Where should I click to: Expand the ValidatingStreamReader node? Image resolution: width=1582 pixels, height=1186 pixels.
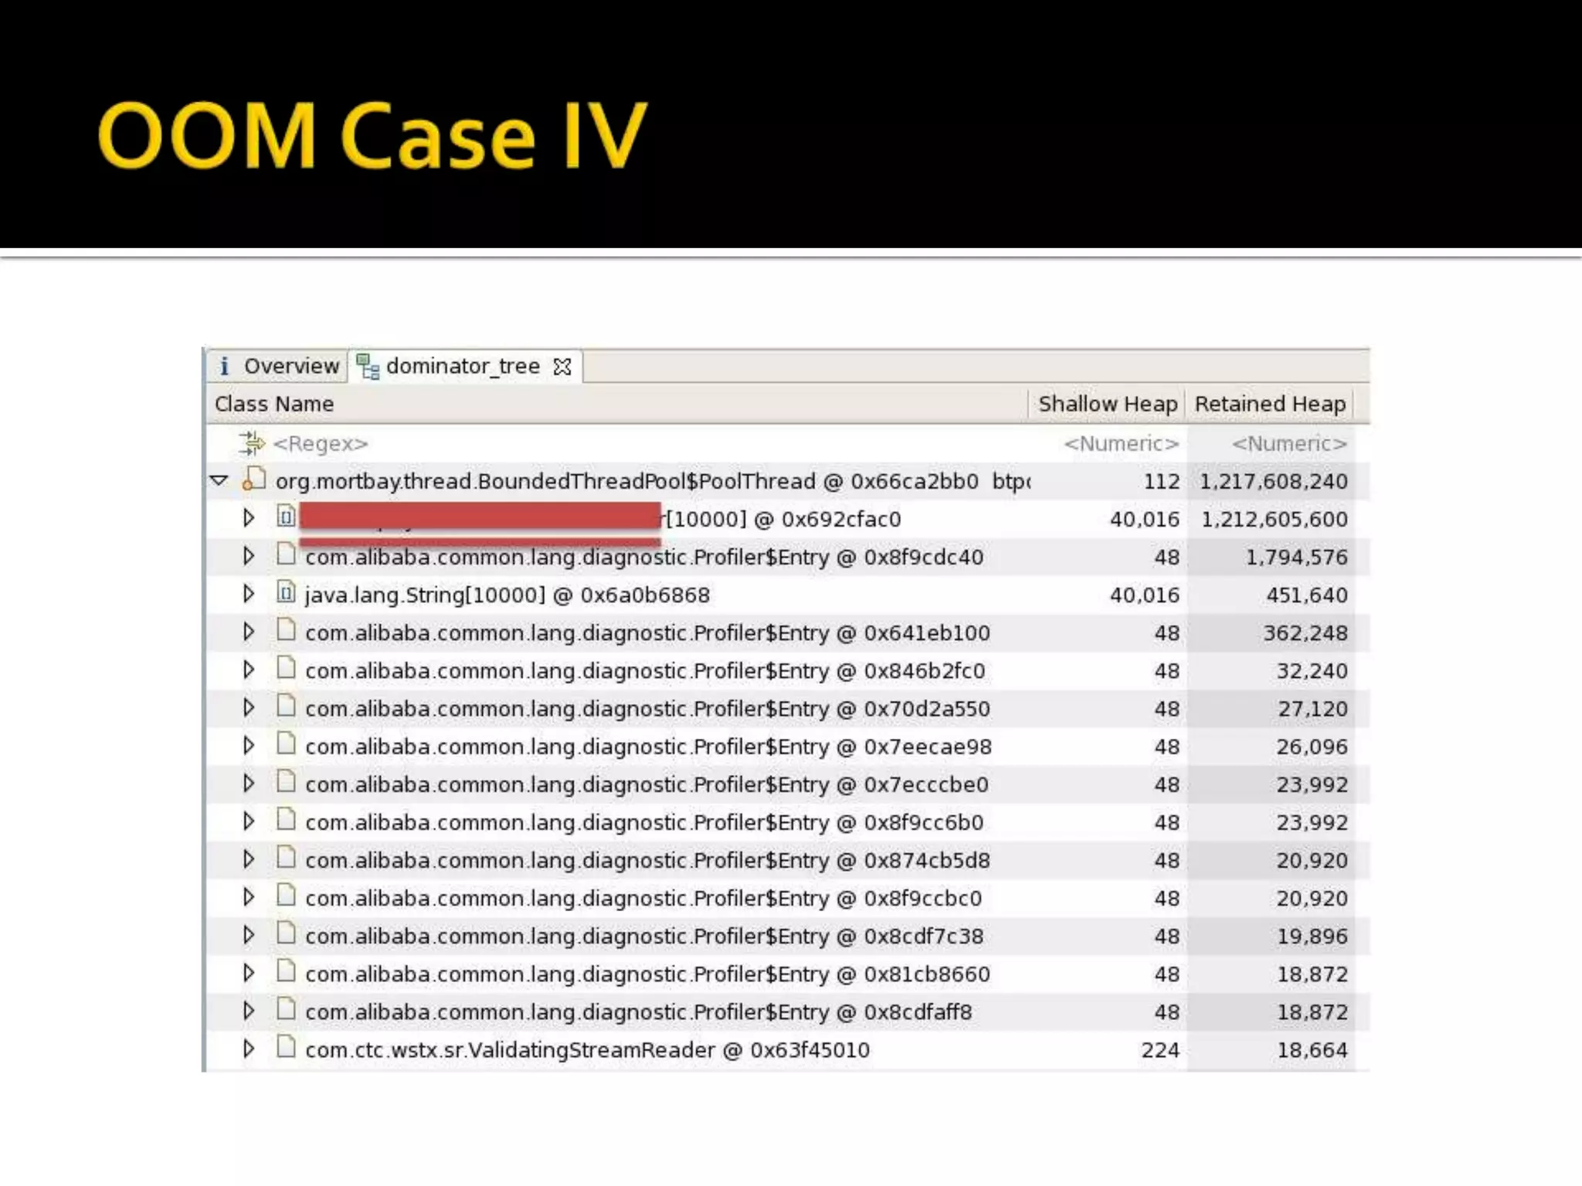click(x=248, y=1049)
